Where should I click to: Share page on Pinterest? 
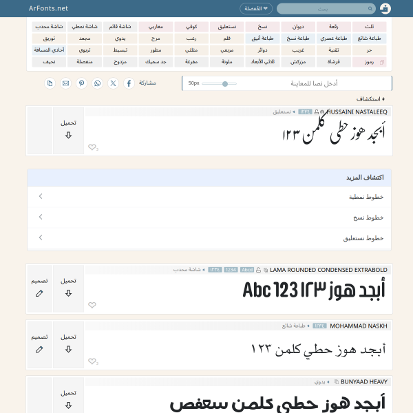[81, 83]
